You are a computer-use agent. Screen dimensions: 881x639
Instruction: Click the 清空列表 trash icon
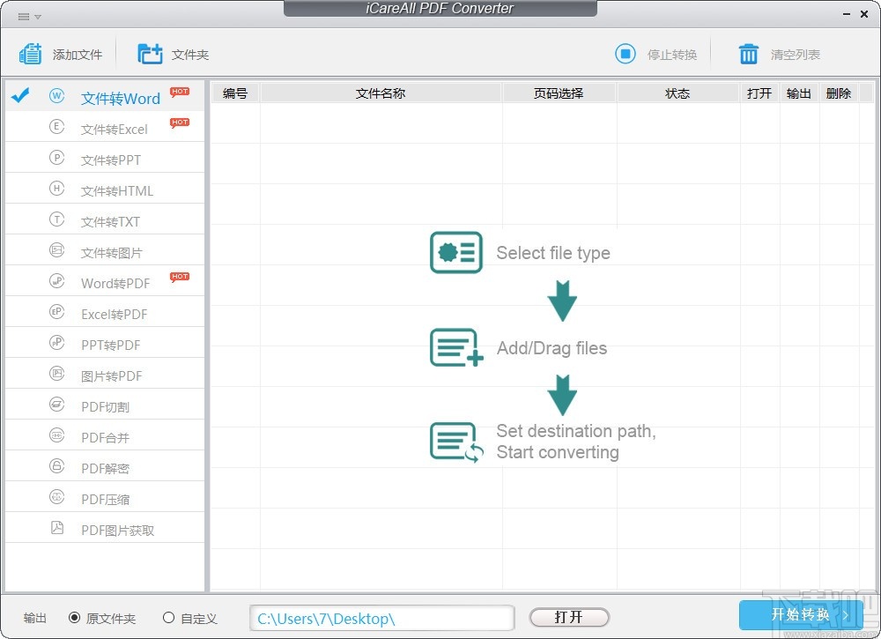click(748, 53)
